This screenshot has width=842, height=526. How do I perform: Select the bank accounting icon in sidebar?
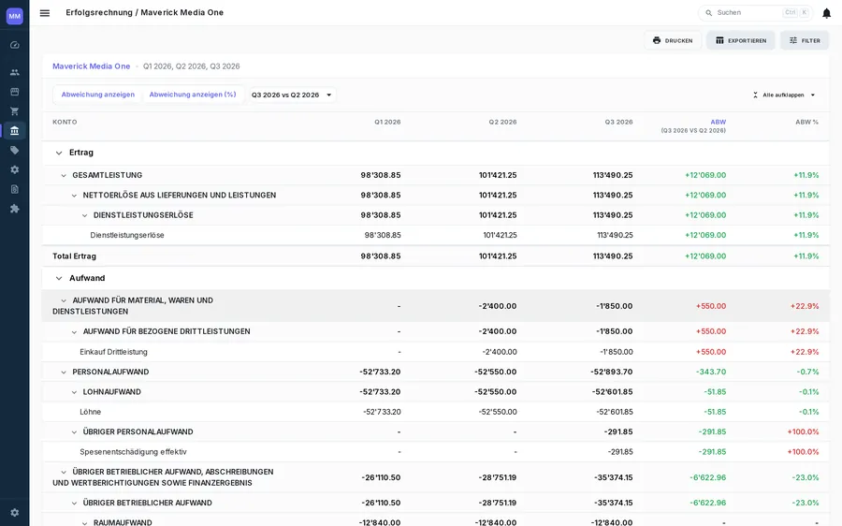tap(14, 130)
